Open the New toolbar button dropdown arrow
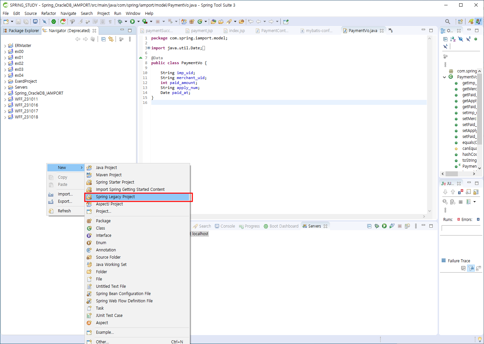This screenshot has height=344, width=484. pyautogui.click(x=12, y=21)
